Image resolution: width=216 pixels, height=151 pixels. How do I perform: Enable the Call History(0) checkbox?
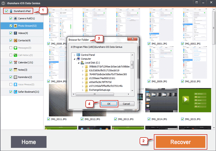(x=11, y=55)
